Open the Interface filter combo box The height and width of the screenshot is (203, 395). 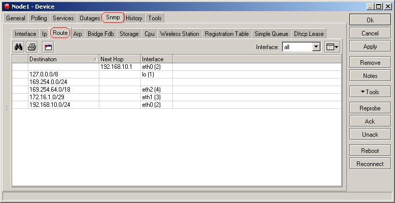301,47
